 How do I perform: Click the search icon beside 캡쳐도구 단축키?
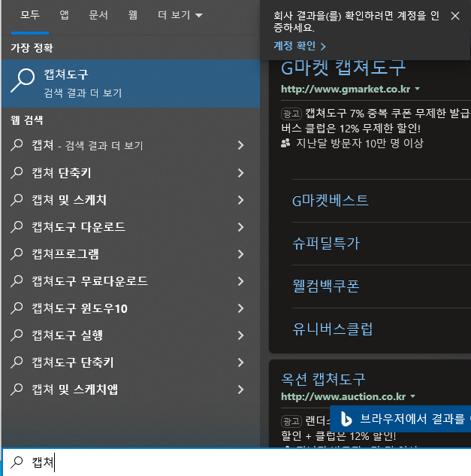(x=17, y=362)
